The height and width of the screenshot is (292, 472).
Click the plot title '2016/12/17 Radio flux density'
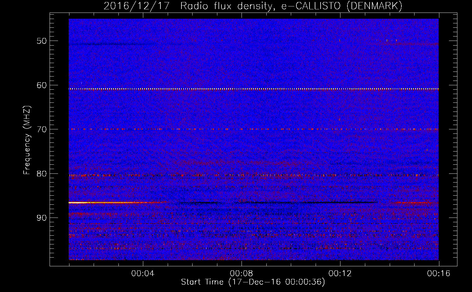pyautogui.click(x=188, y=6)
